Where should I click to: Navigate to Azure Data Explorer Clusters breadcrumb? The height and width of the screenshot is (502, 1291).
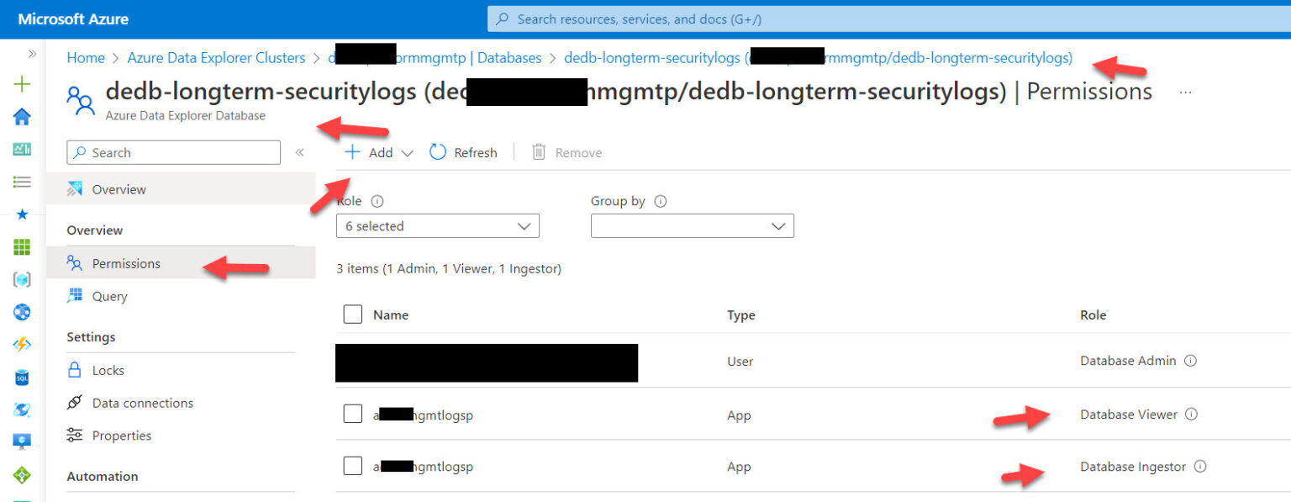pyautogui.click(x=216, y=57)
